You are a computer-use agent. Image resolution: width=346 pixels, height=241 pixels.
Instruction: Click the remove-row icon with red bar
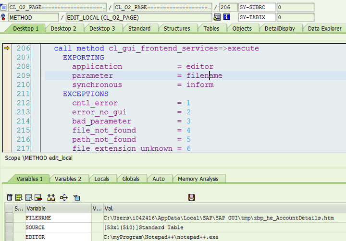pos(38,197)
